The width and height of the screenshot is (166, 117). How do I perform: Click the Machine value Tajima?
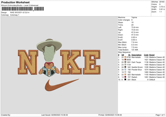coord(134,17)
